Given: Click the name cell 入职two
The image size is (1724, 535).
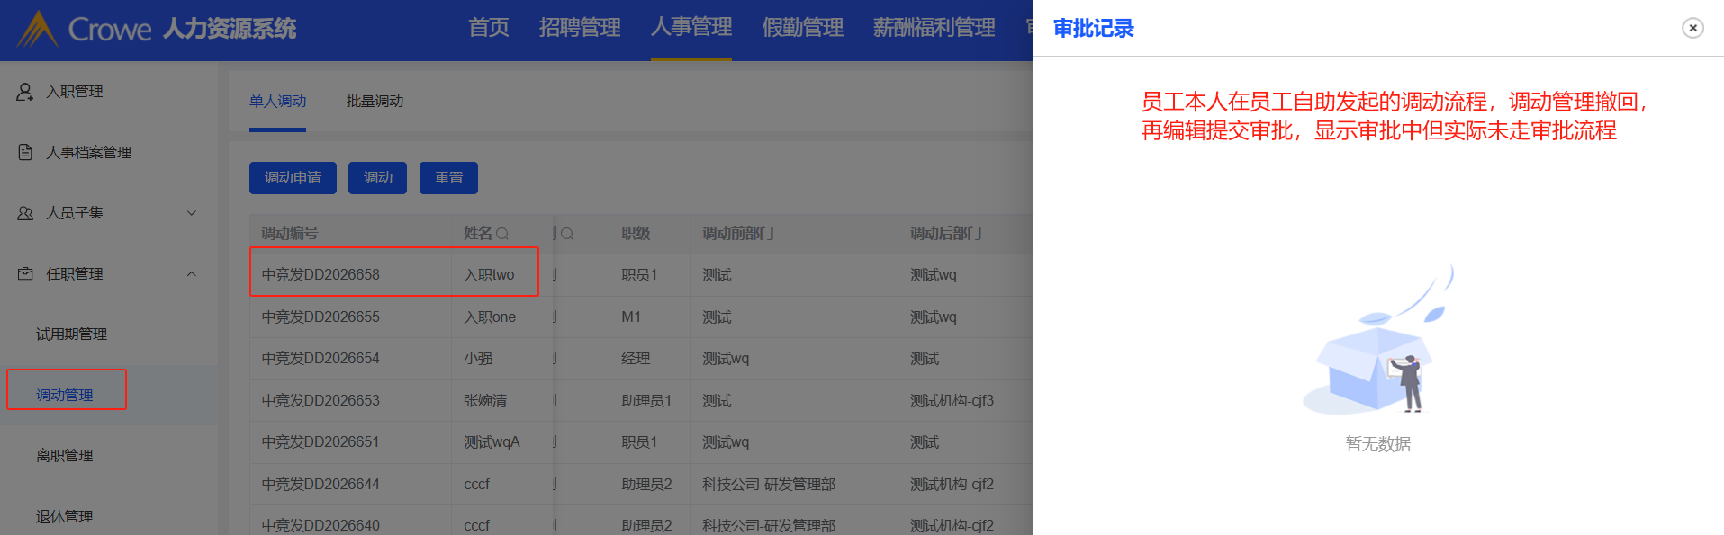Looking at the screenshot, I should [489, 275].
